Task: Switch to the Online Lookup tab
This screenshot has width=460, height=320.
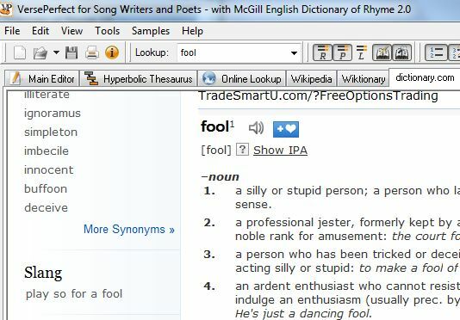Action: pyautogui.click(x=242, y=78)
